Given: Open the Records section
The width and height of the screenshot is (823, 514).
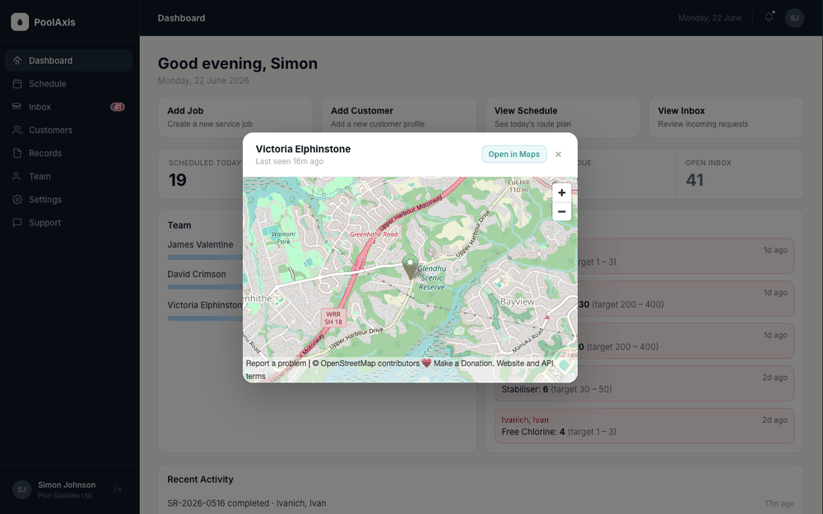Looking at the screenshot, I should point(68,153).
